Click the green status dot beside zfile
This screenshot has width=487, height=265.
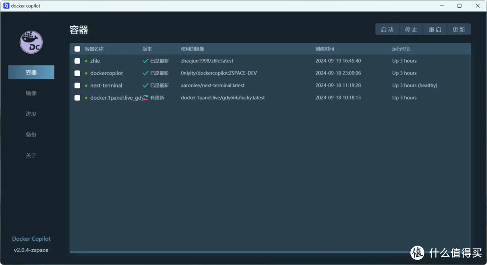coord(86,61)
